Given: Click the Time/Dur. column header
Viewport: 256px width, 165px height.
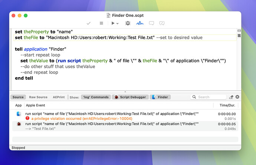Looking at the screenshot, I should [x=227, y=105].
